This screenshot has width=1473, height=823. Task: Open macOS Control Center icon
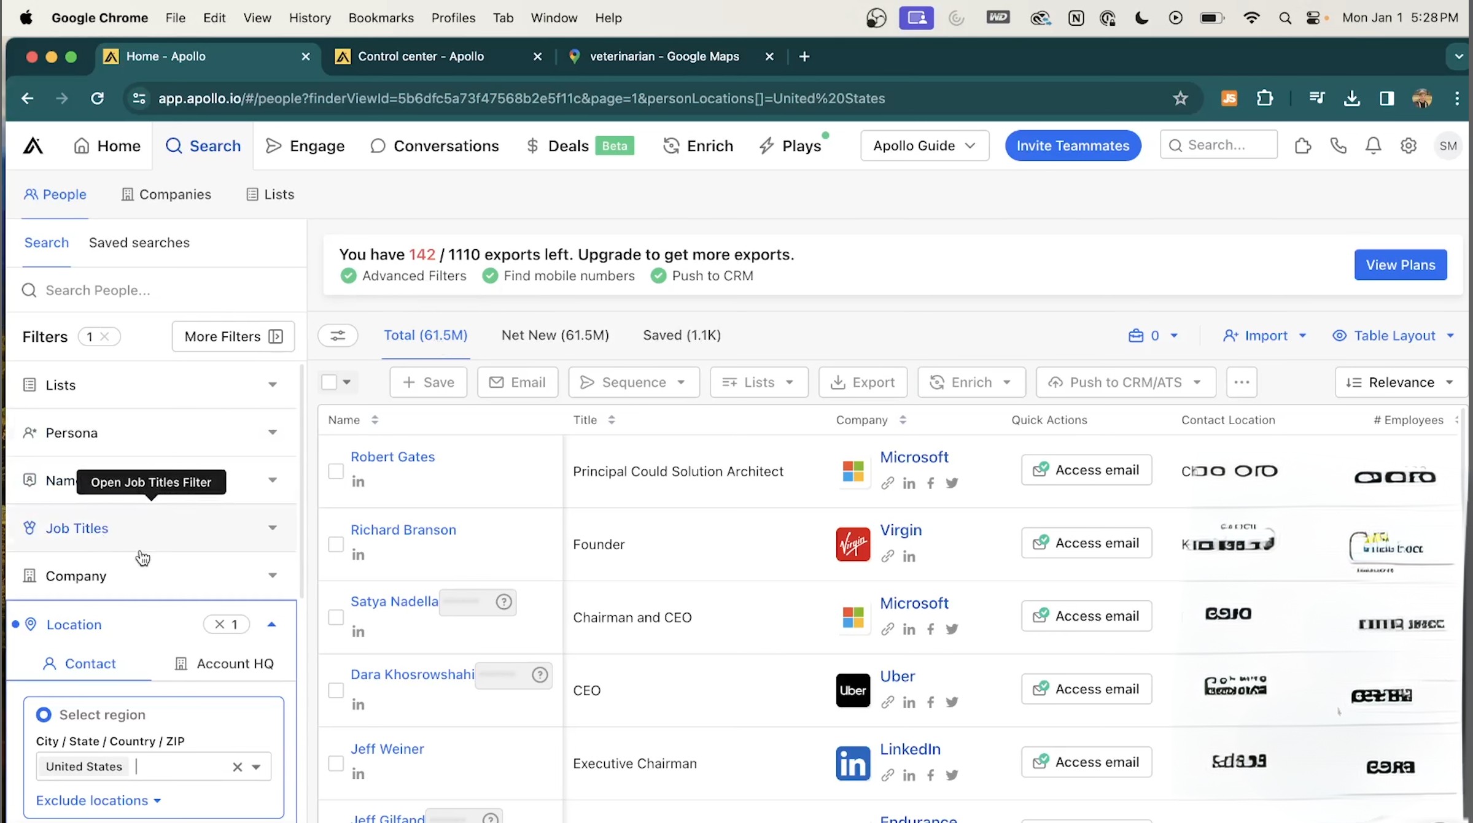pyautogui.click(x=1313, y=18)
